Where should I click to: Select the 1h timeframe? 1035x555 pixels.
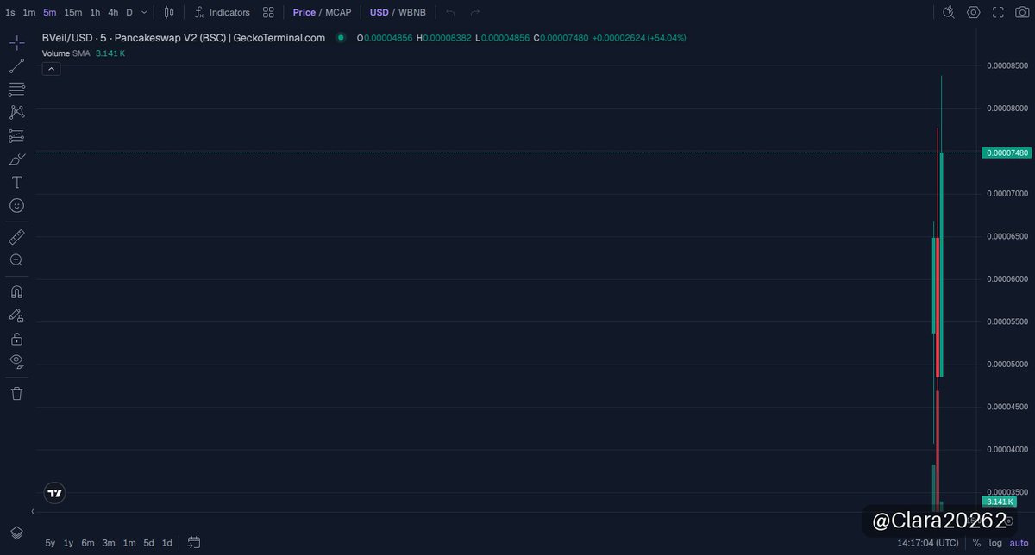[x=95, y=12]
